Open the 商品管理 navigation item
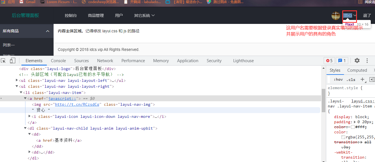375x162 pixels. pyautogui.click(x=96, y=15)
